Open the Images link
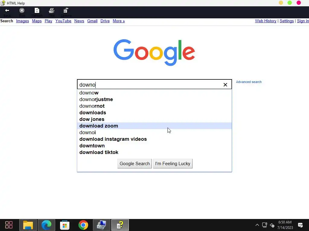The image size is (309, 231). [22, 21]
